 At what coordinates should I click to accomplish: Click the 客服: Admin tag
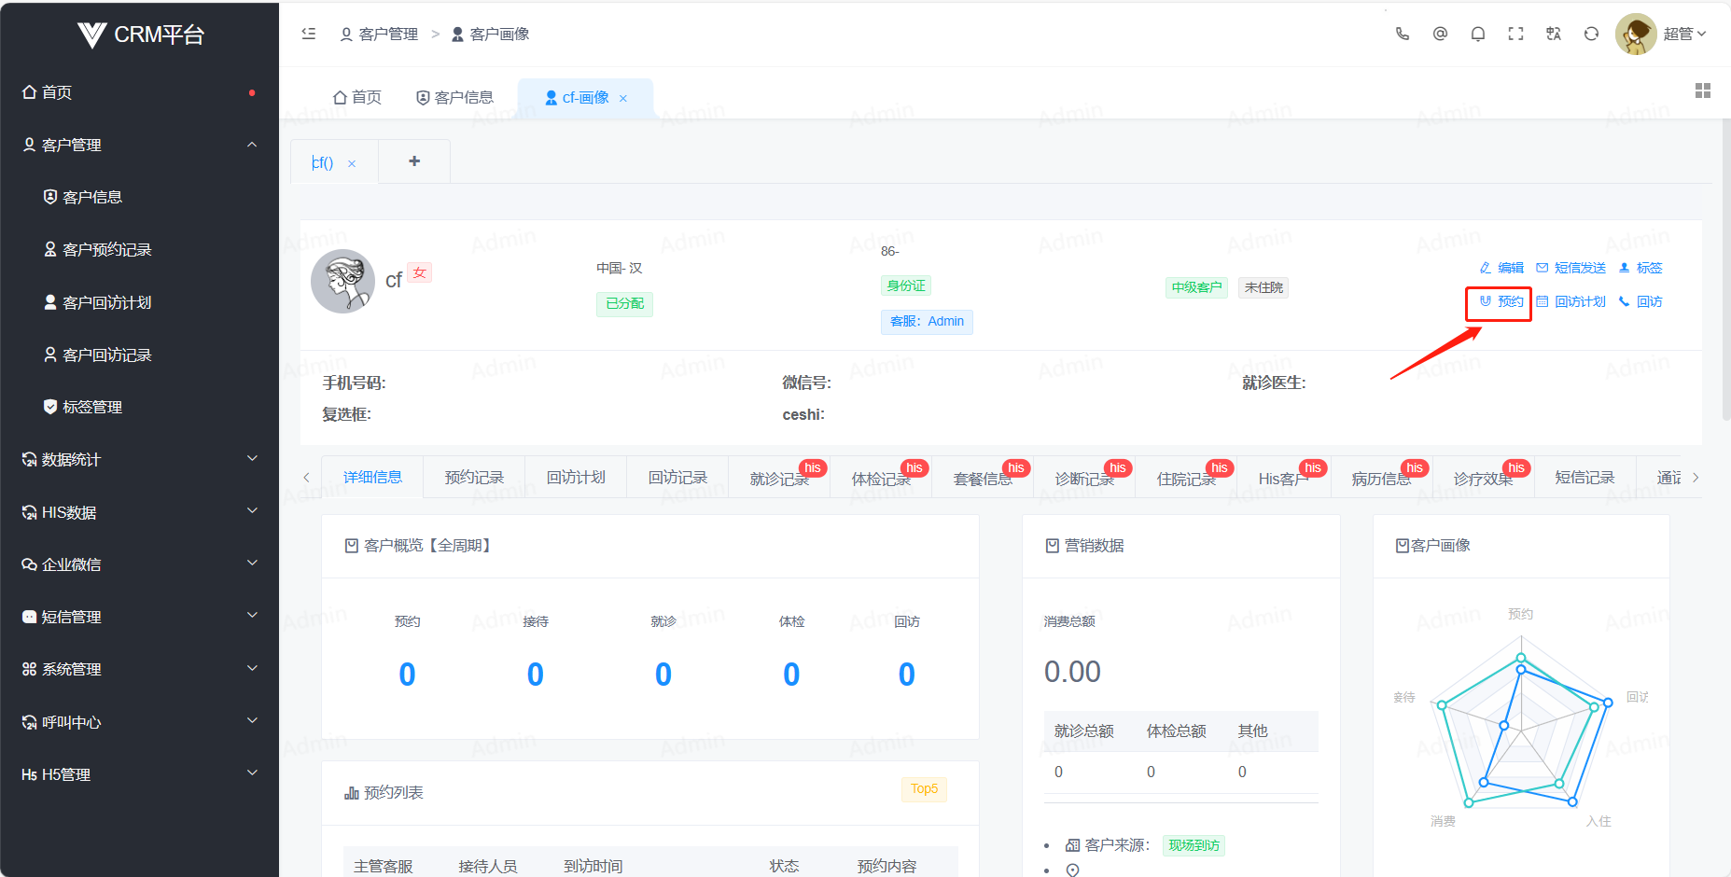(927, 321)
